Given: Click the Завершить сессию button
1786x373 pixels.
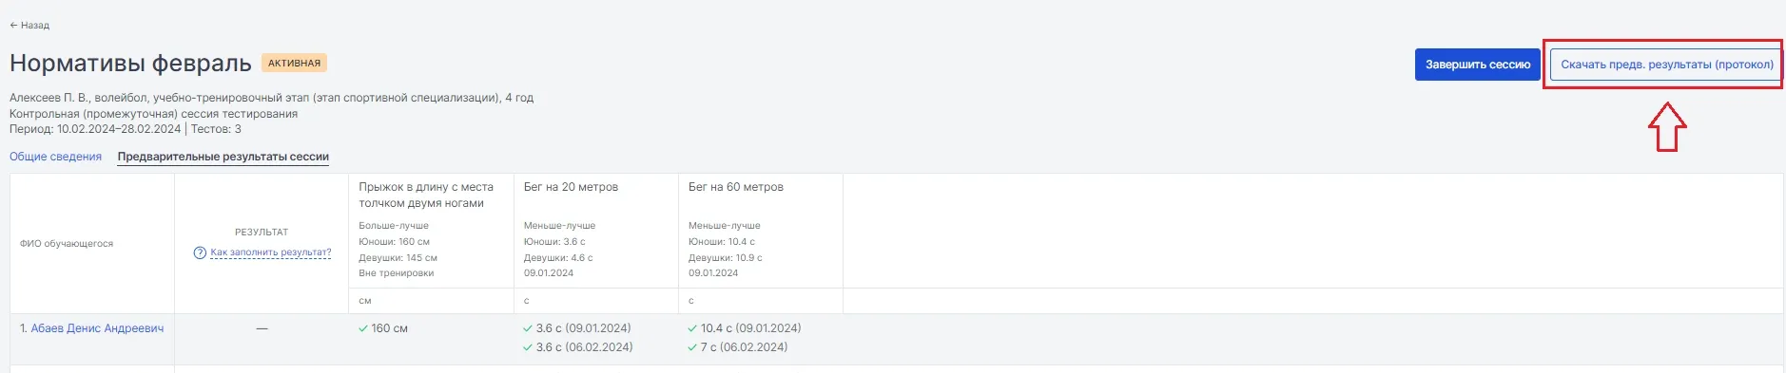Looking at the screenshot, I should [x=1477, y=65].
